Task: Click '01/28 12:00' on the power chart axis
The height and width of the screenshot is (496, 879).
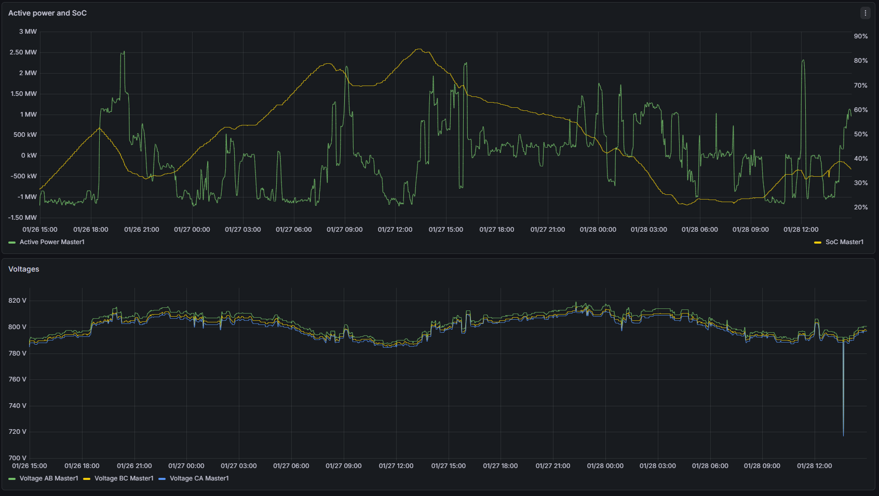Action: (x=801, y=230)
